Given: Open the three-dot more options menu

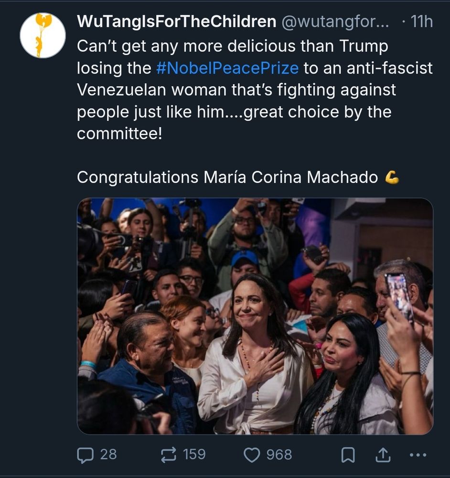Looking at the screenshot, I should click(419, 455).
